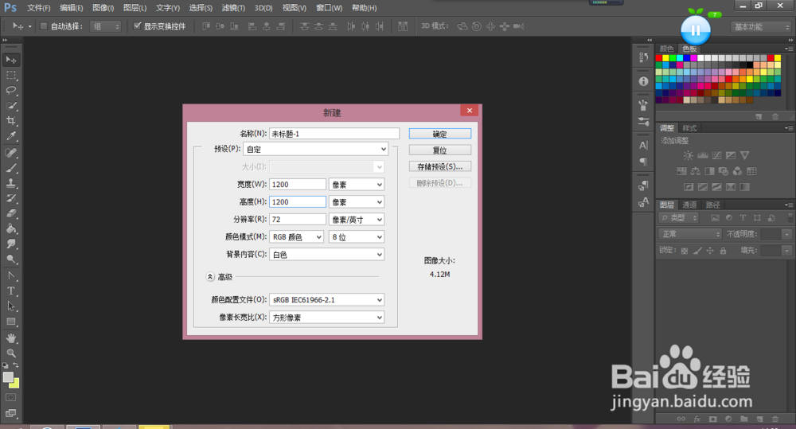Open the Color Profile sRGB dropdown
796x429 pixels.
point(327,300)
